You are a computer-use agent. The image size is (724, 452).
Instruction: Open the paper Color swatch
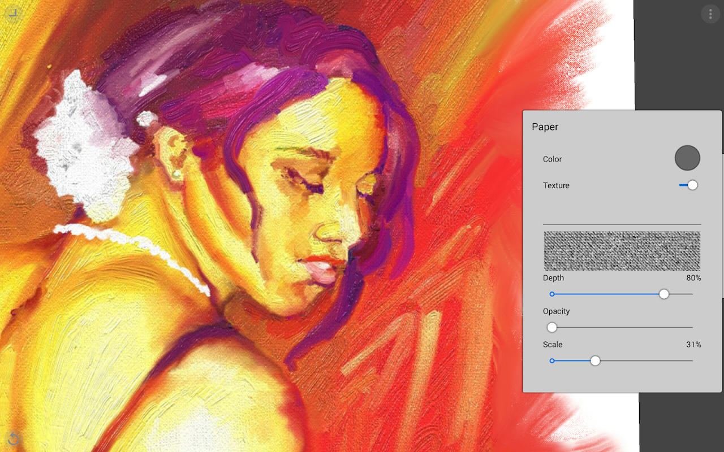tap(687, 158)
